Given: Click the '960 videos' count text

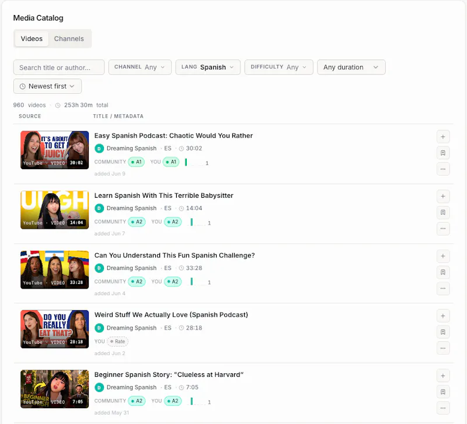Looking at the screenshot, I should (30, 106).
